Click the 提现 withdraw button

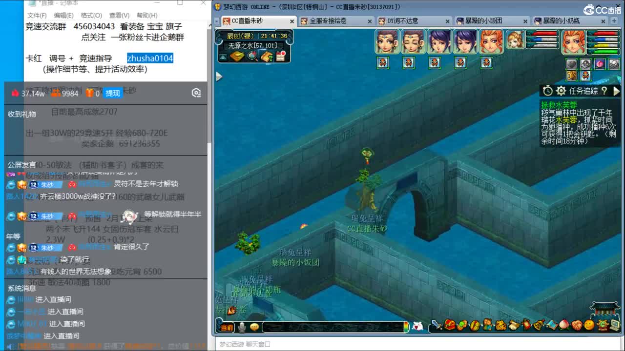pyautogui.click(x=113, y=93)
